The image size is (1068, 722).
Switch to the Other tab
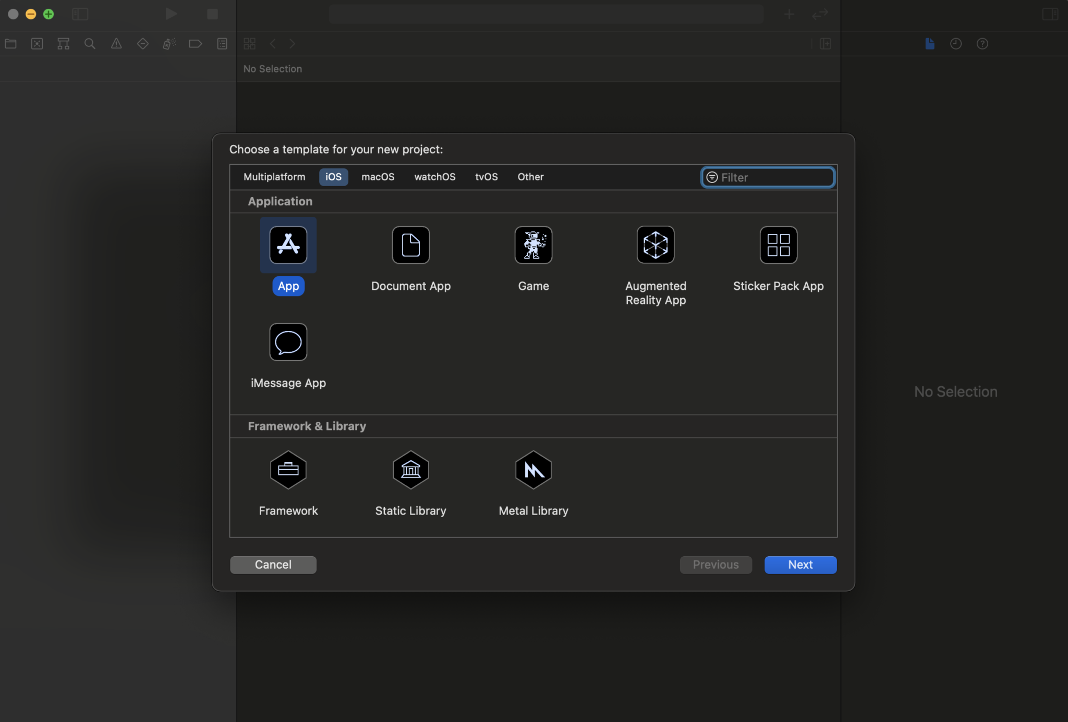click(x=530, y=177)
